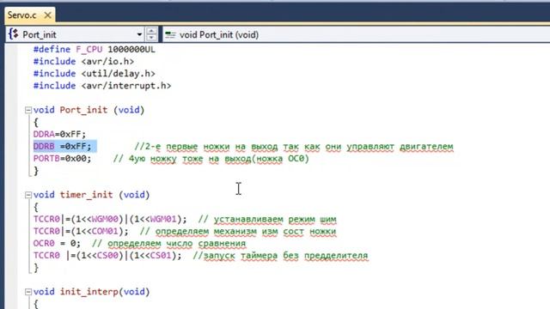Click the comment about двигателем
This screenshot has height=309, width=550.
pos(294,147)
